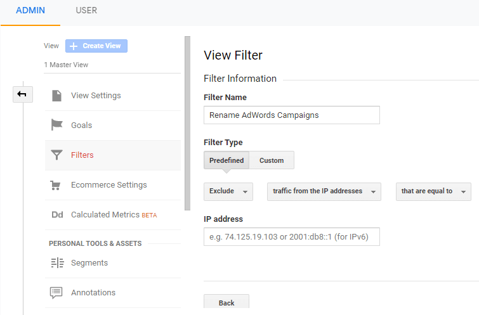This screenshot has height=315, width=479.
Task: Click the Calculated Metrics Dd icon
Action: coord(57,215)
